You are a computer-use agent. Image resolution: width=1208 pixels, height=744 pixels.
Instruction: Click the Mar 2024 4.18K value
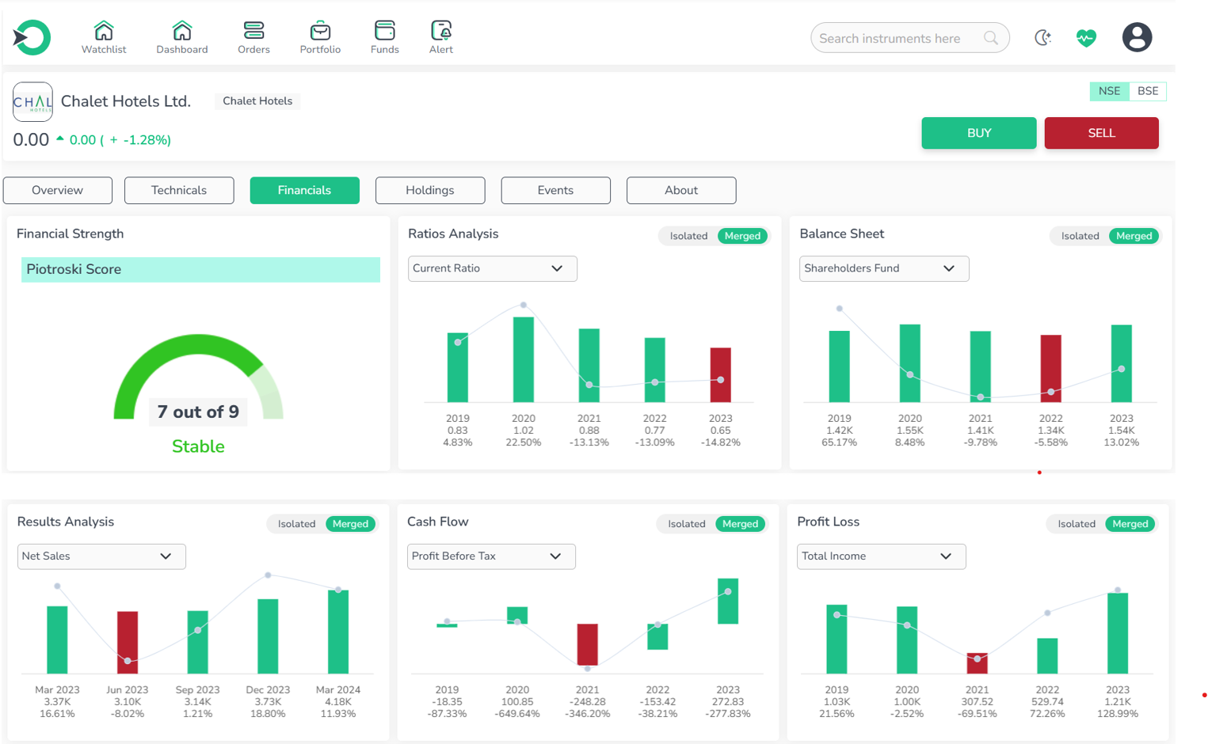point(338,702)
